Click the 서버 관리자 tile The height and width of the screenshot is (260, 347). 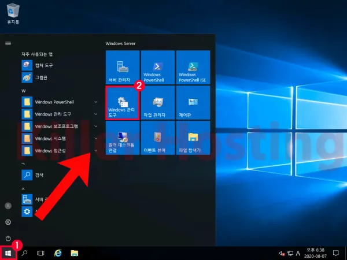click(123, 67)
